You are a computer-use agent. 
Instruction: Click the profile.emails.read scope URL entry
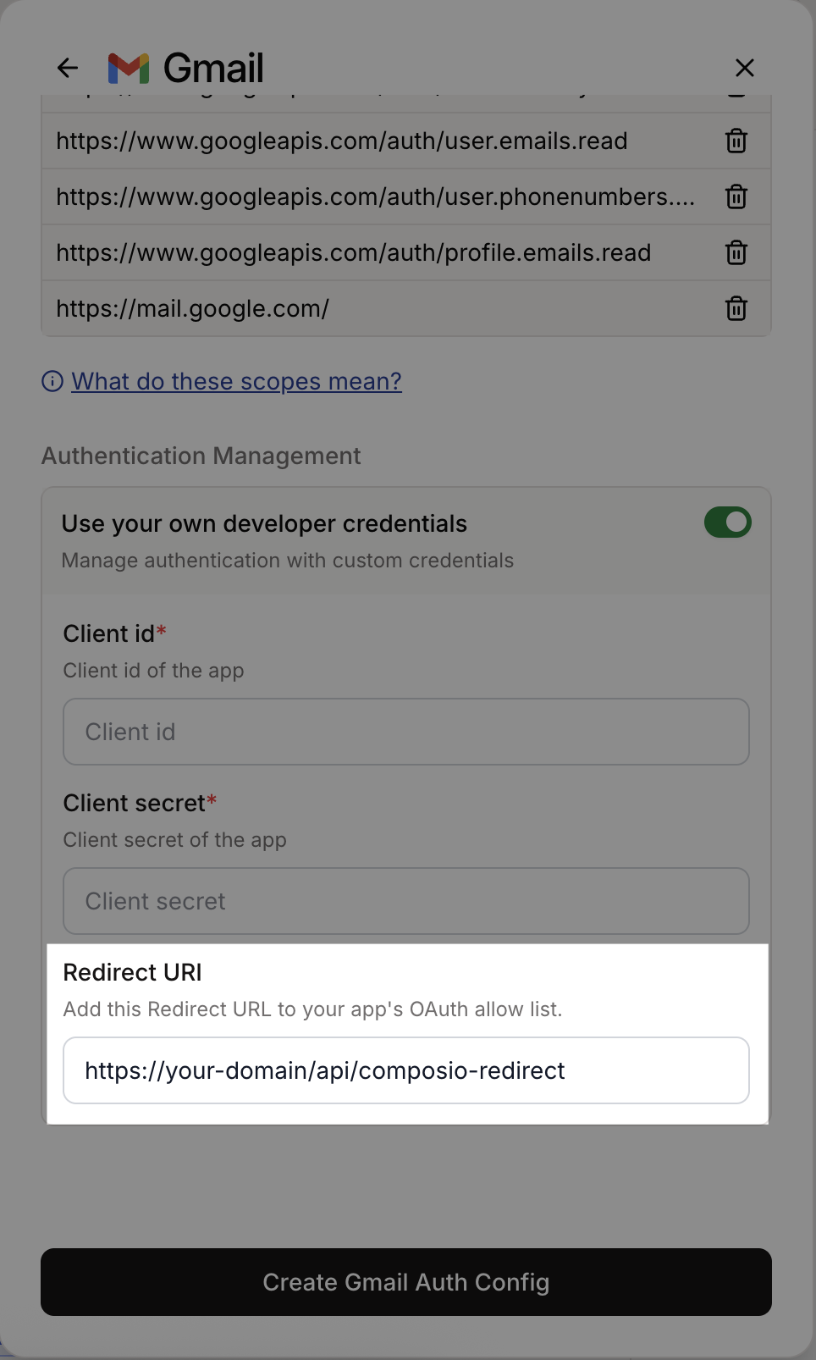353,252
